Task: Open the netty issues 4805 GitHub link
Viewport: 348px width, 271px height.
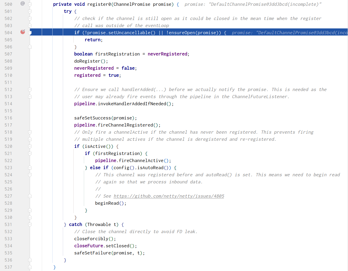Action: (x=169, y=196)
